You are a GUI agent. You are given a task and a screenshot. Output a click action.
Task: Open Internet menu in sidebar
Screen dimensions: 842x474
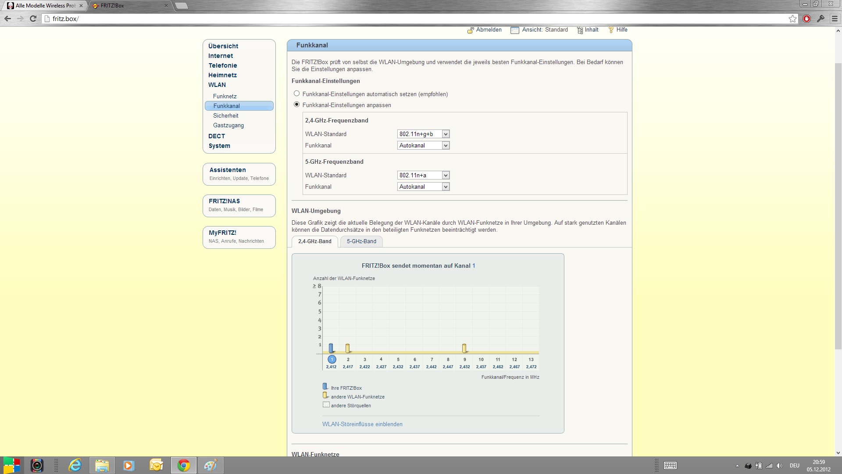(x=221, y=56)
